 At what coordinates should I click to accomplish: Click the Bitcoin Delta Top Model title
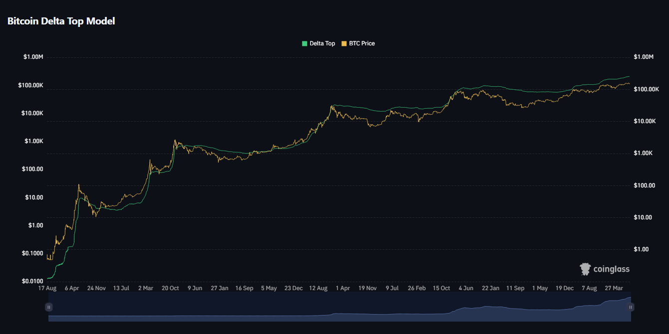(61, 21)
